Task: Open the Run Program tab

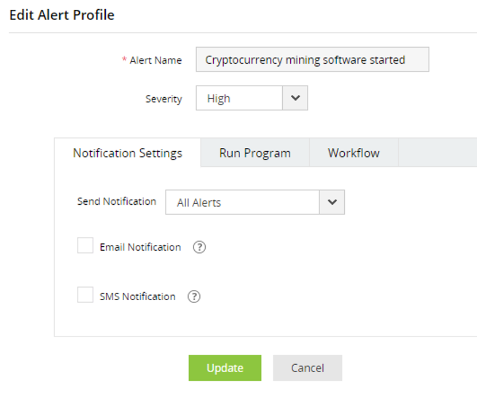Action: [255, 153]
